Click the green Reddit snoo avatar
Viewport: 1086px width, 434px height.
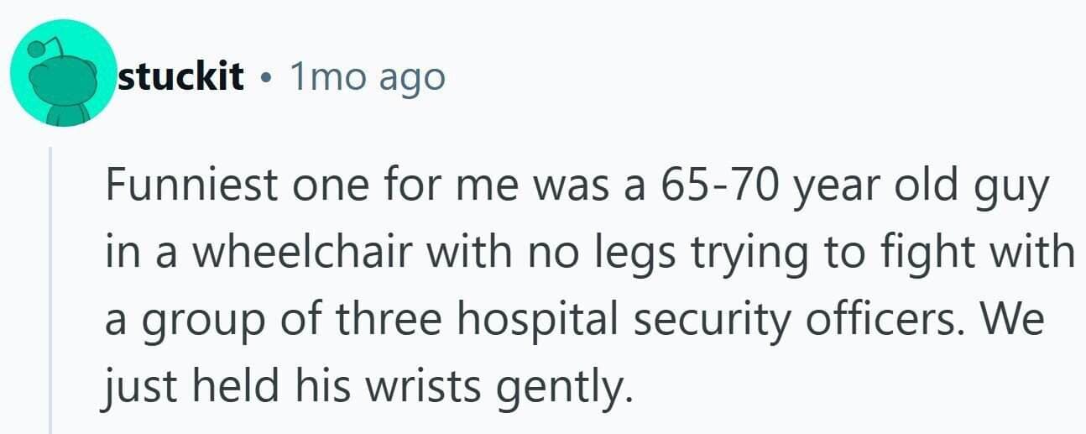pos(61,73)
